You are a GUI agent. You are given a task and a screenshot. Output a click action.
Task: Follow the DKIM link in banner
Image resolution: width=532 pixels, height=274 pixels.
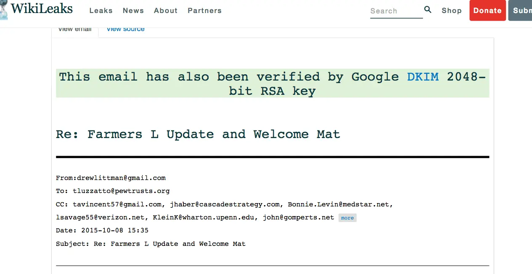pos(423,77)
